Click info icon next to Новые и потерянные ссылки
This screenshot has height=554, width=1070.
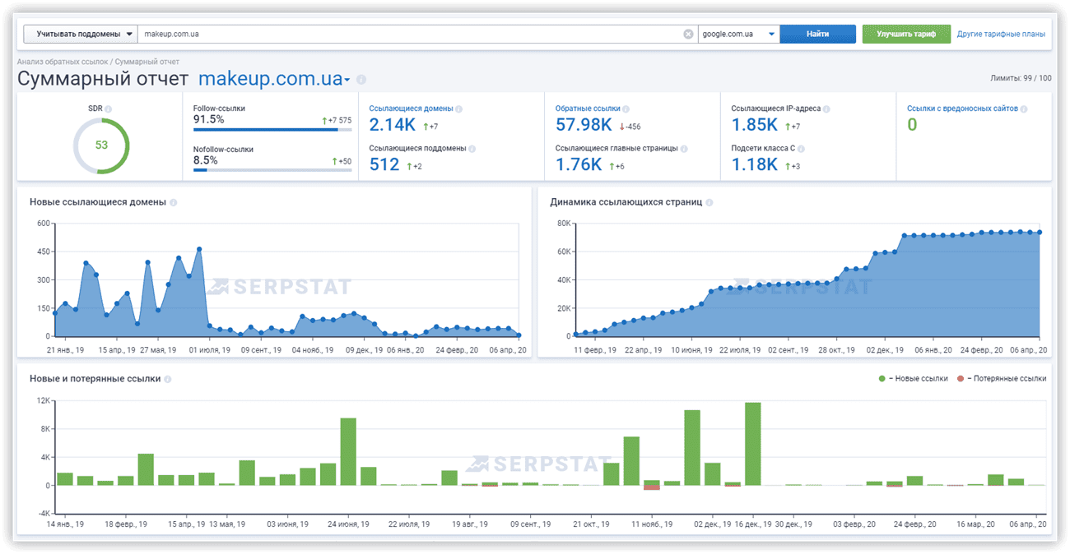[x=168, y=379]
